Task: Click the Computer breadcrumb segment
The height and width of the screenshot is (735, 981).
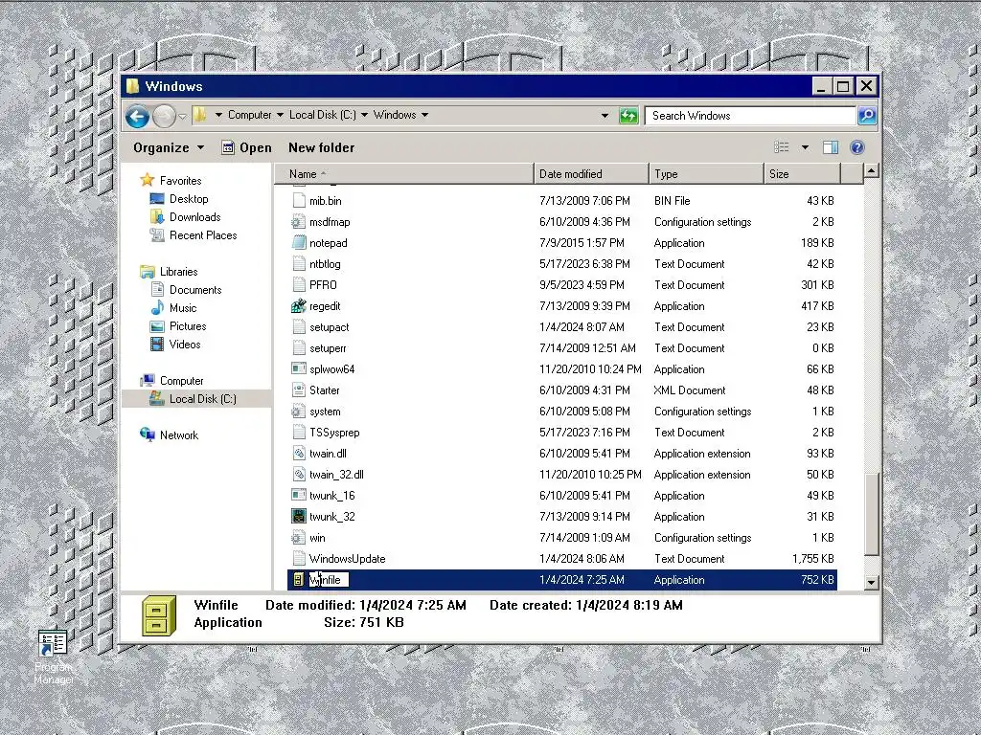Action: [250, 115]
